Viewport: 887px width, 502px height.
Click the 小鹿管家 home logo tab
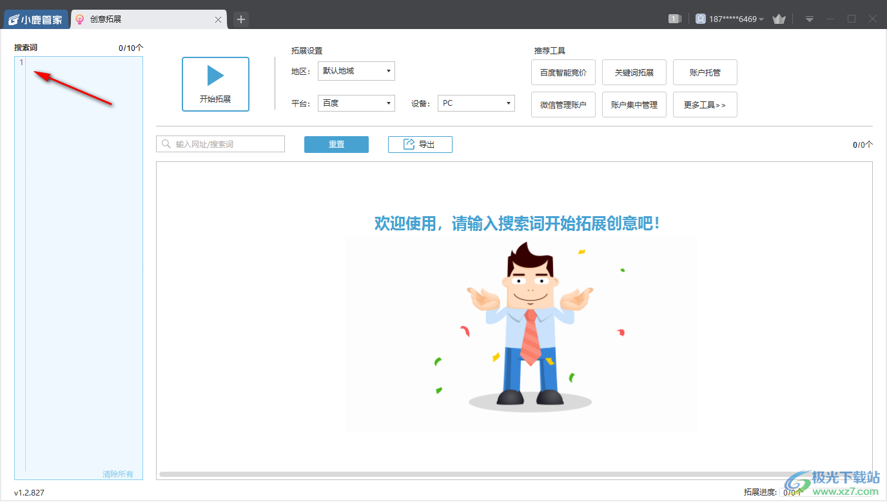35,19
